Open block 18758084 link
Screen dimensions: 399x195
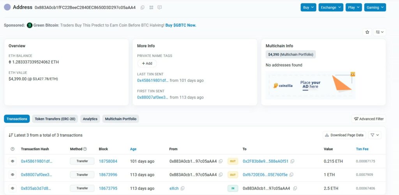[x=108, y=161]
